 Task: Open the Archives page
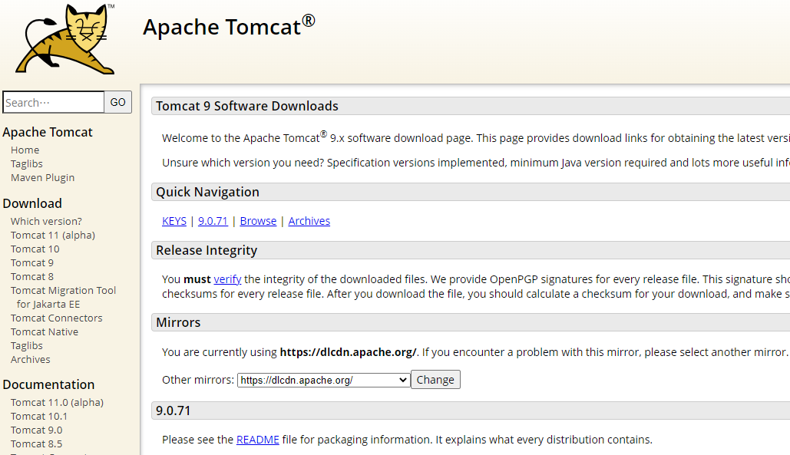[x=309, y=220]
